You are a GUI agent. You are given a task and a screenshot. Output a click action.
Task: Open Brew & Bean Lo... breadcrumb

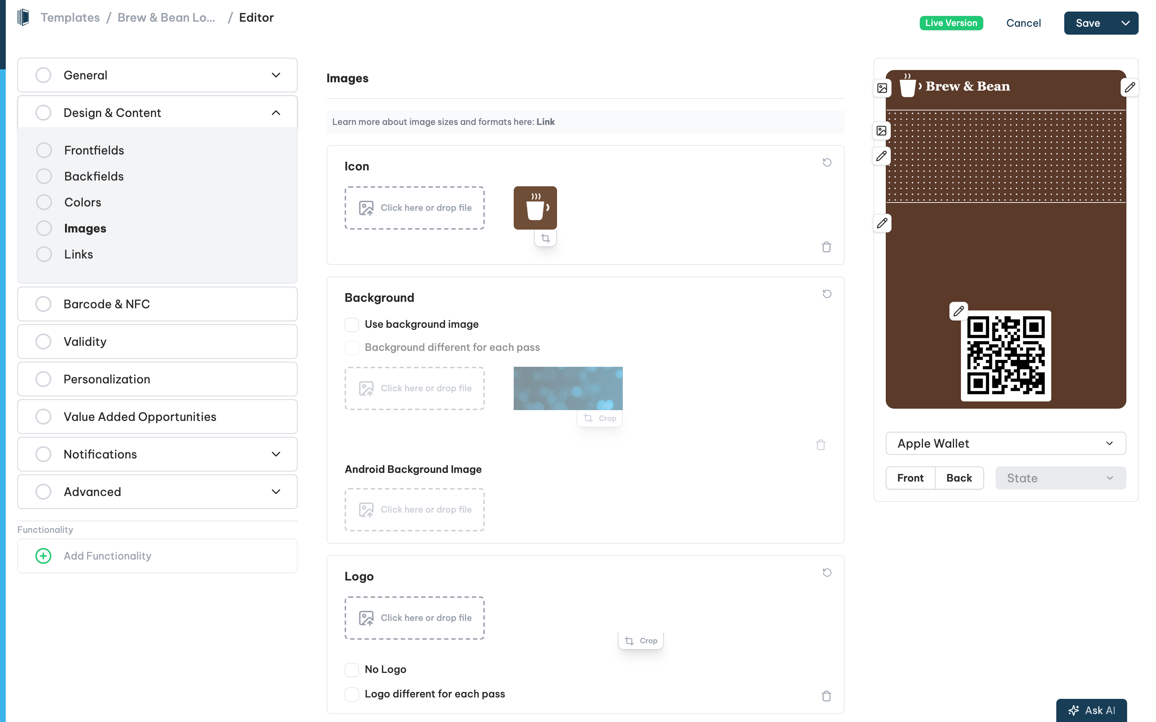[x=166, y=18]
